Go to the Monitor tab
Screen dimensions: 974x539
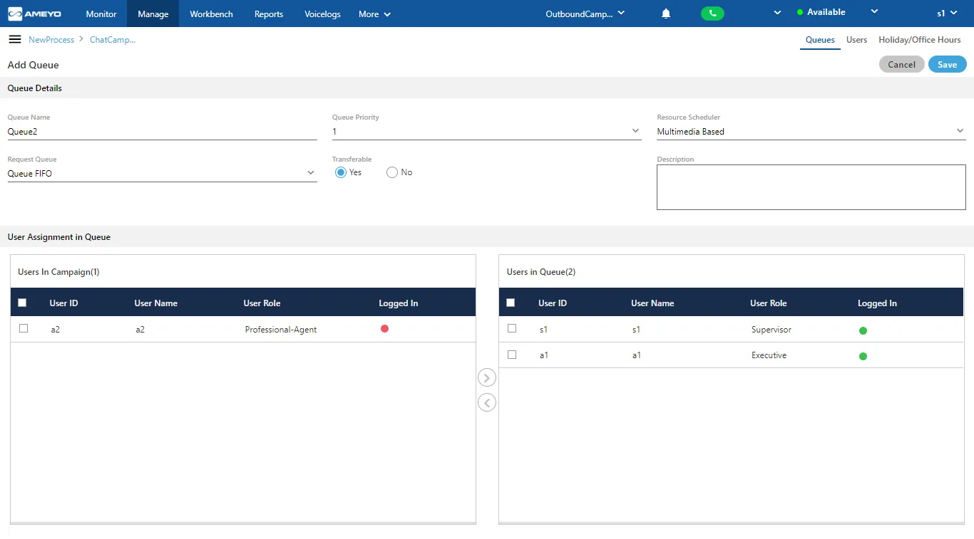coord(101,14)
